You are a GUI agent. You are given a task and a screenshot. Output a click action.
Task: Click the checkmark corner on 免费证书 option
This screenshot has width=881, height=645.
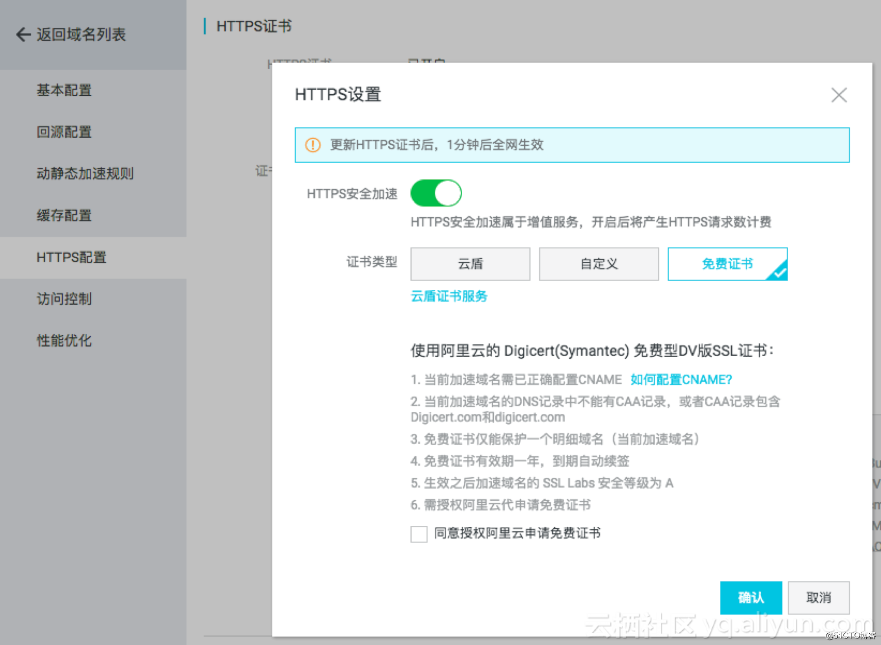779,273
